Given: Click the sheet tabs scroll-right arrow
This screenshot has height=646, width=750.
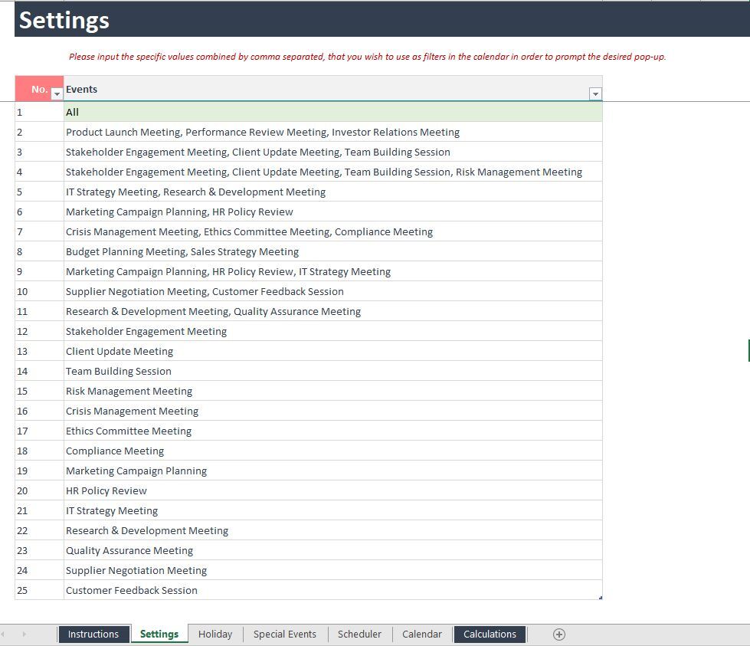Looking at the screenshot, I should click(x=24, y=635).
